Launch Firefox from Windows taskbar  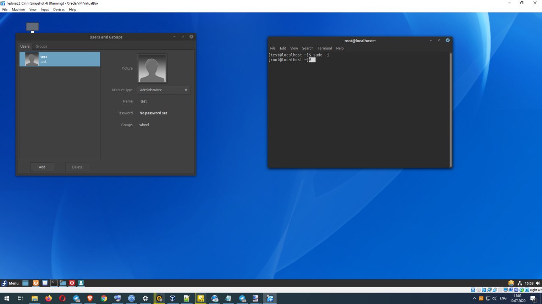48,298
